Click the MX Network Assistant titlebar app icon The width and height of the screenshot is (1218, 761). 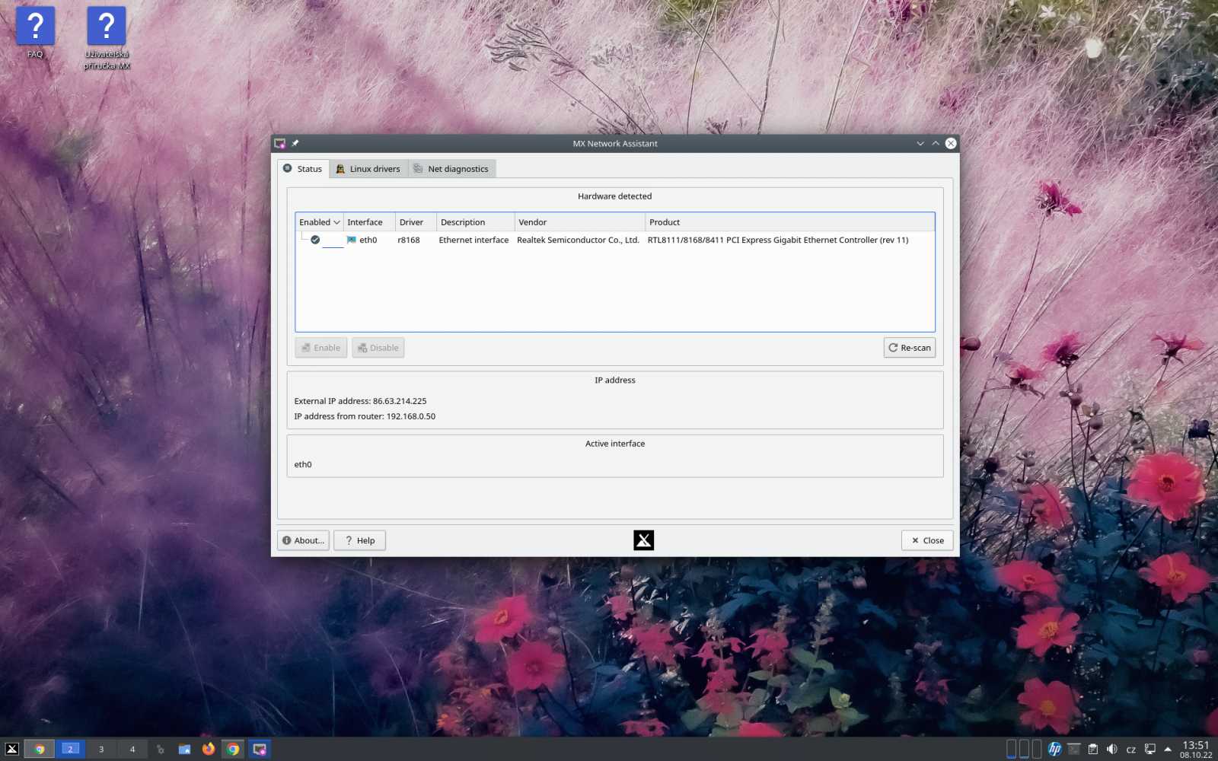tap(280, 143)
